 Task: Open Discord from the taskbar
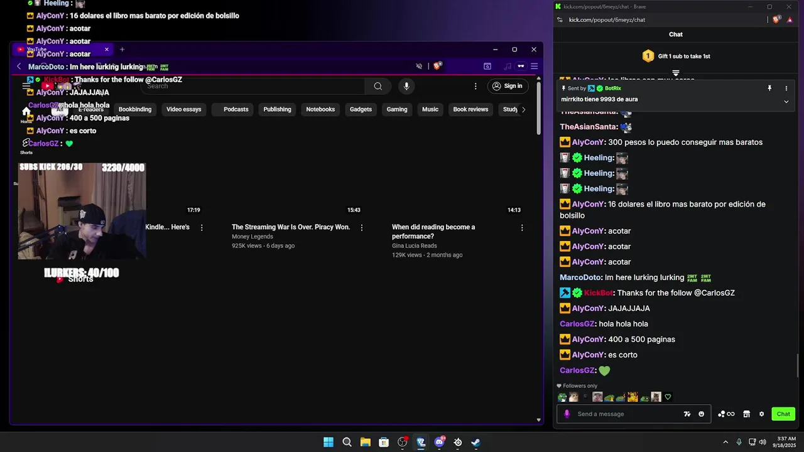(439, 442)
